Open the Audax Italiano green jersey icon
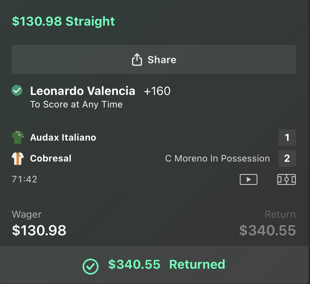The height and width of the screenshot is (284, 310). click(18, 138)
